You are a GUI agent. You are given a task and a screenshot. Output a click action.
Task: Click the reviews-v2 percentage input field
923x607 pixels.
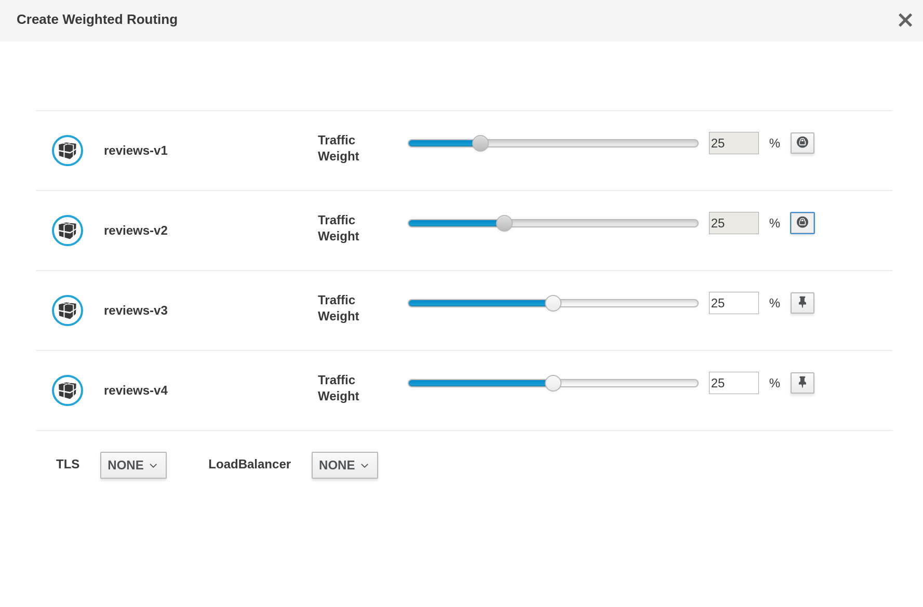click(734, 223)
